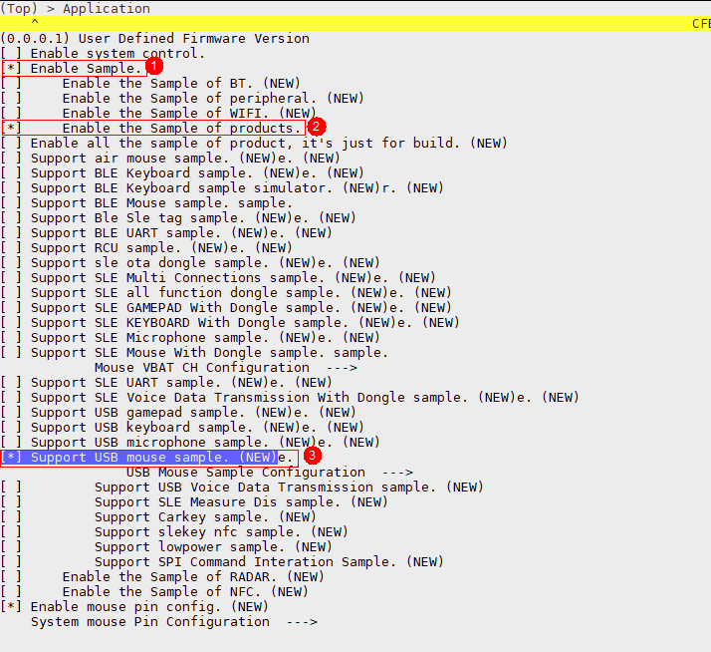
Task: Toggle the Enable system control checkbox
Action: click(x=12, y=53)
